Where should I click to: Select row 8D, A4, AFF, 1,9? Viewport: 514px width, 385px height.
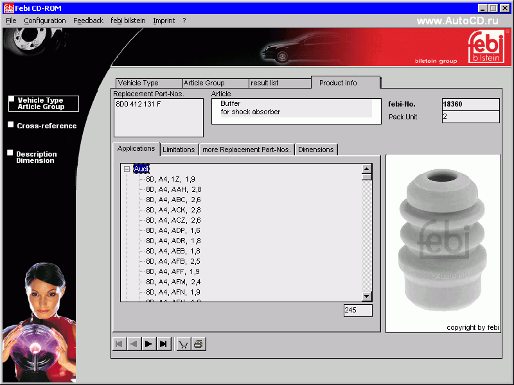tap(173, 271)
